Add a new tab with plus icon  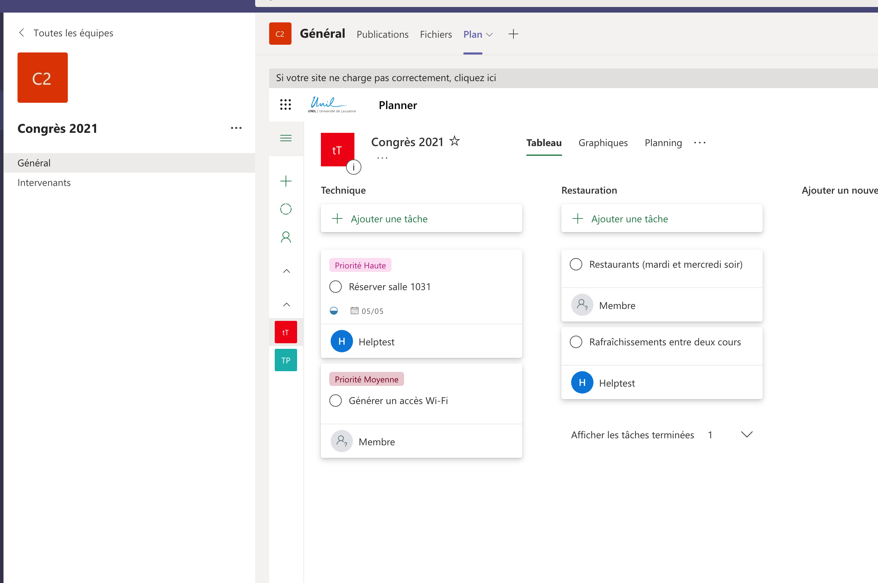[x=513, y=34]
